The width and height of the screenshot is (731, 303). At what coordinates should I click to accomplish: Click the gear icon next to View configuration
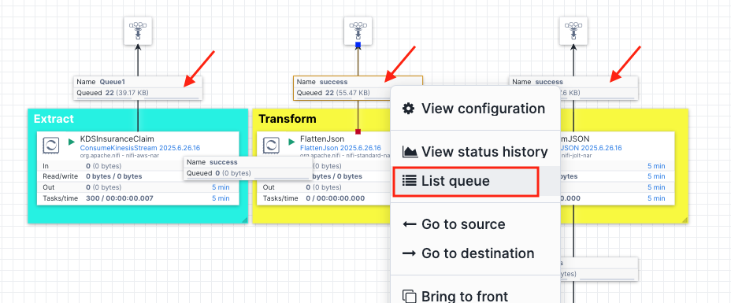pos(408,109)
